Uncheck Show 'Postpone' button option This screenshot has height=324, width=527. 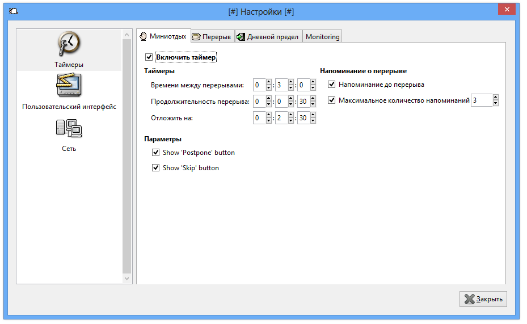(155, 153)
